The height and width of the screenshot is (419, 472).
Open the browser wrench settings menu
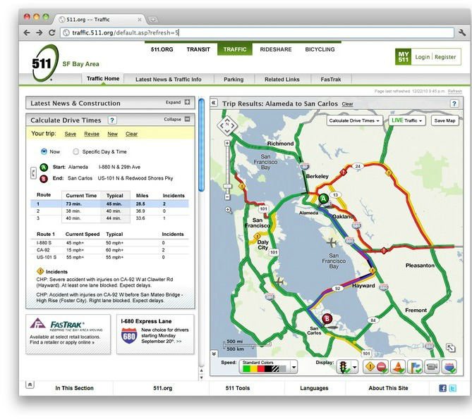pos(462,32)
